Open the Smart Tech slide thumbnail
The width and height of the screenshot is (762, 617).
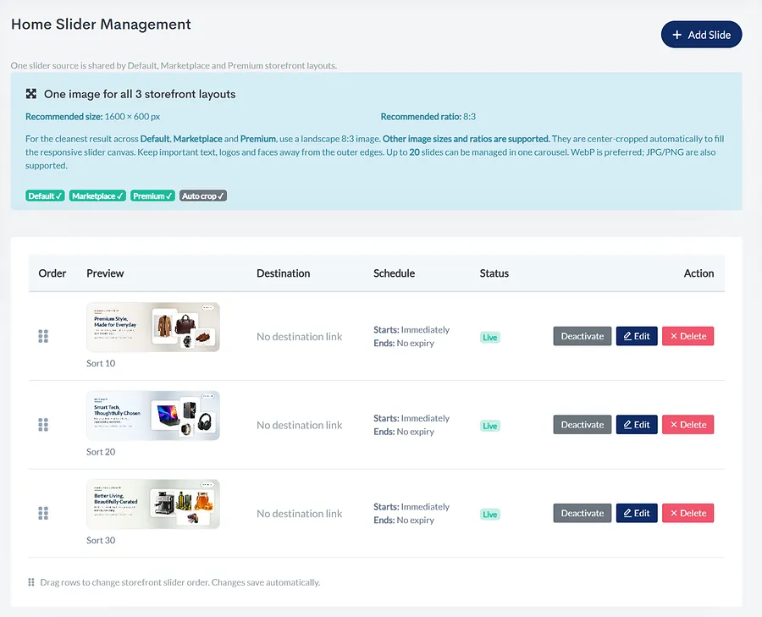[x=153, y=416]
